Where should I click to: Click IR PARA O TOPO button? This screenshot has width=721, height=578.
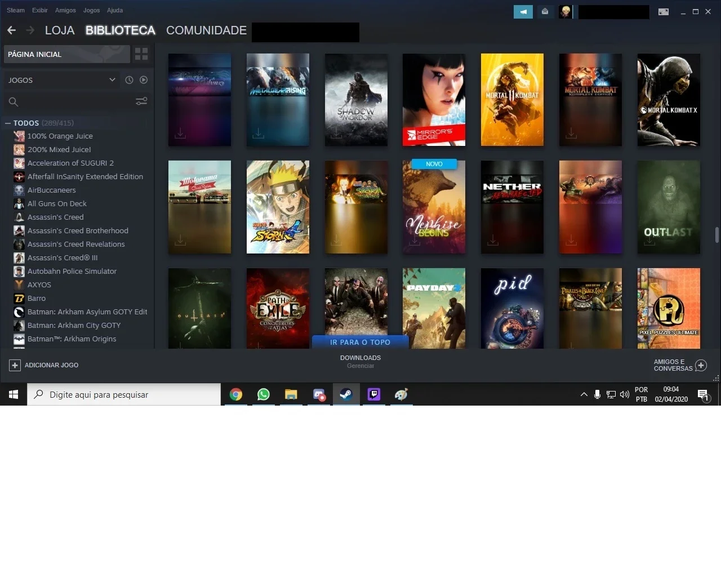click(360, 342)
